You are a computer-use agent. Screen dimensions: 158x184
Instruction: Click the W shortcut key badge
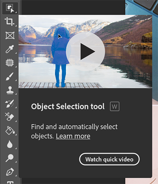pos(115,106)
